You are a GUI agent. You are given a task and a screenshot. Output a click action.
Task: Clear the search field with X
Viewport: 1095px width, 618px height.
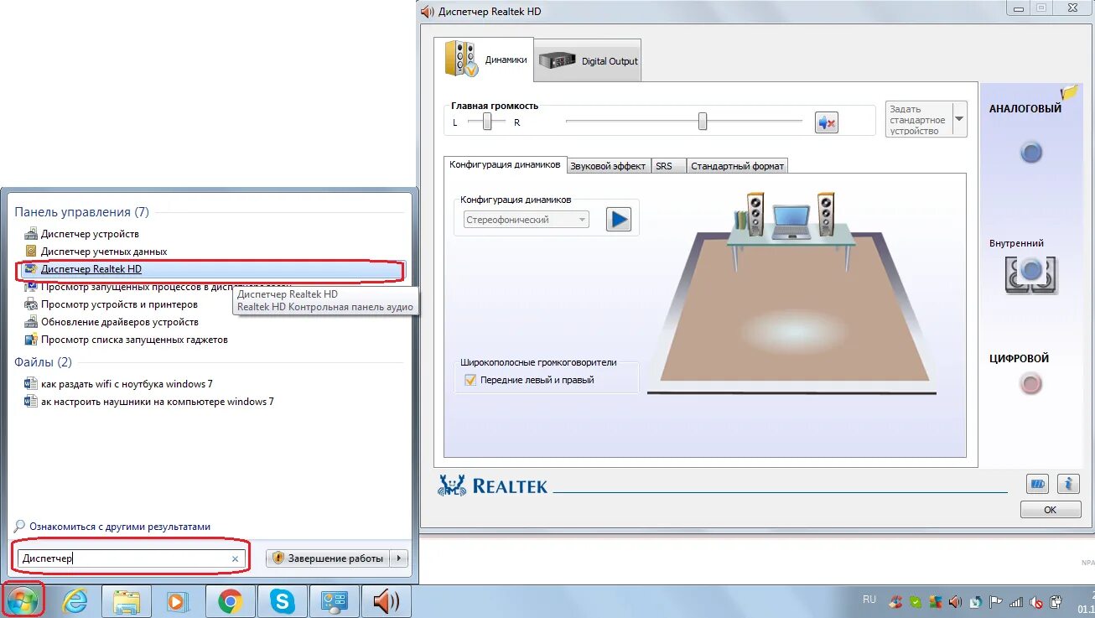coord(235,558)
